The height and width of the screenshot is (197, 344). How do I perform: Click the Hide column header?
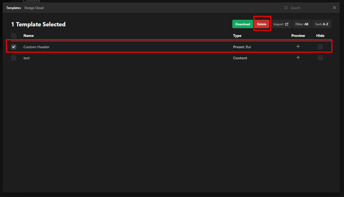tap(320, 36)
